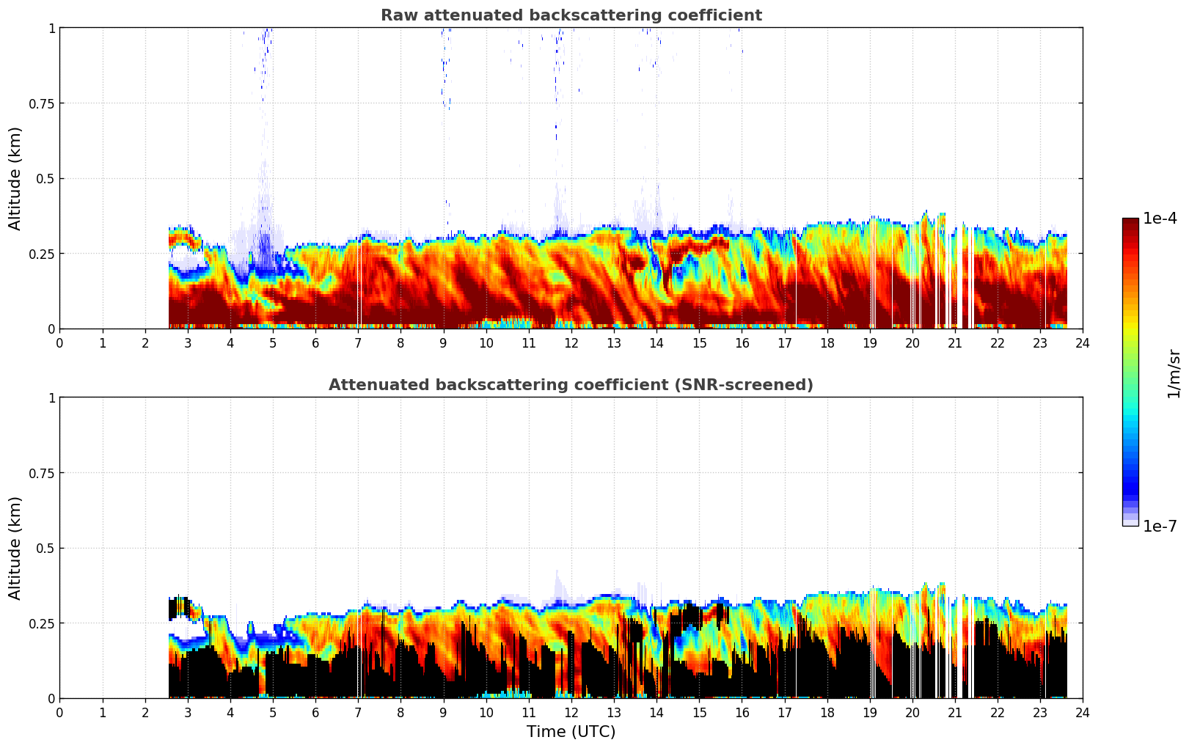1189x748 pixels.
Task: Click the 0.75 altitude tick on top plot
Action: 42,103
